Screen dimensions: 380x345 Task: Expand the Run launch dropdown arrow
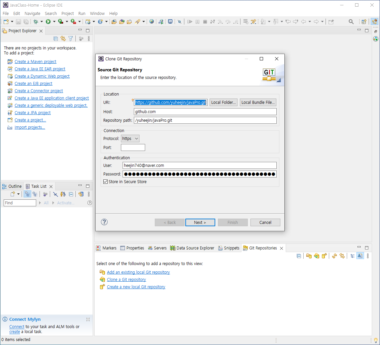coord(54,22)
